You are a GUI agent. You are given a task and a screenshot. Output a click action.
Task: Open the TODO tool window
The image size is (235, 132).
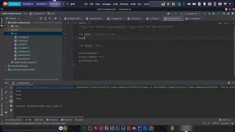39,120
